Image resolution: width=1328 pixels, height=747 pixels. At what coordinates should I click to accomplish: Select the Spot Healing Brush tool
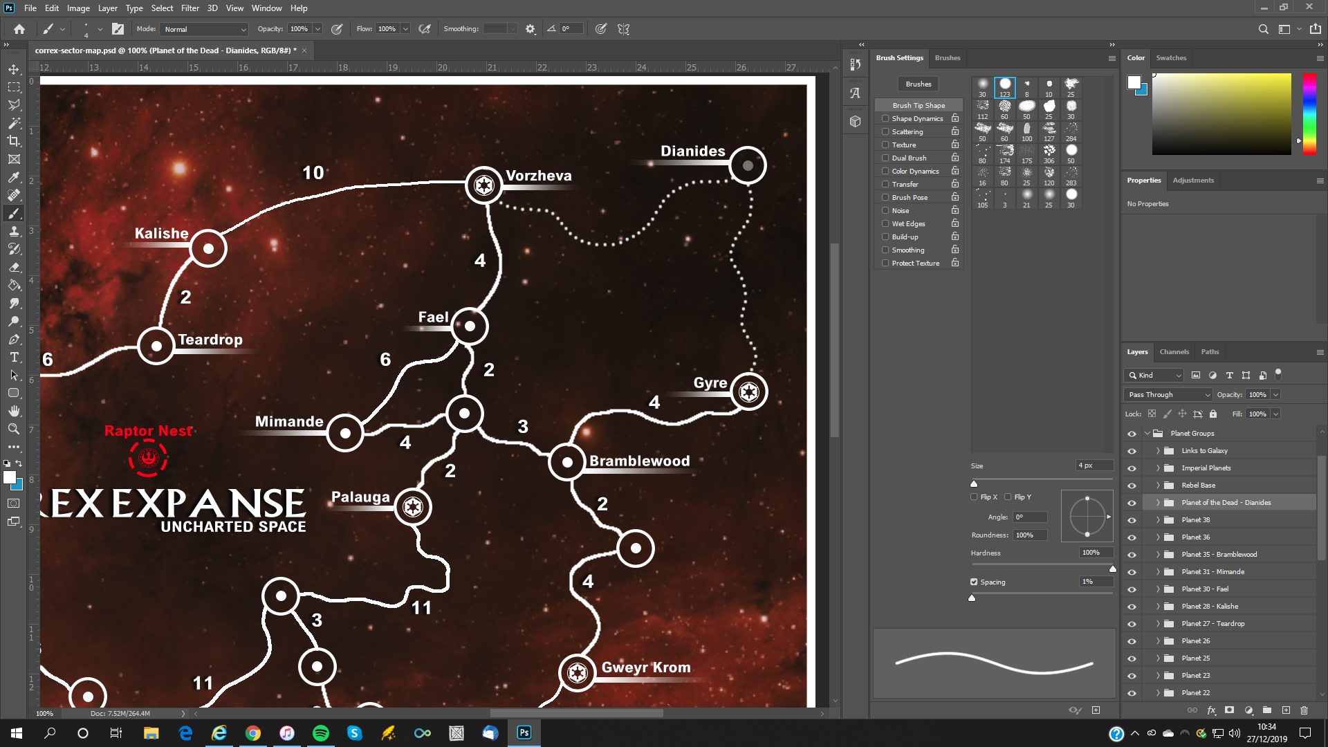(14, 195)
